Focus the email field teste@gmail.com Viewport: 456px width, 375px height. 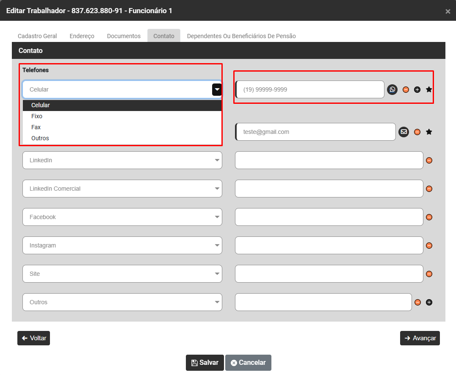tap(315, 132)
